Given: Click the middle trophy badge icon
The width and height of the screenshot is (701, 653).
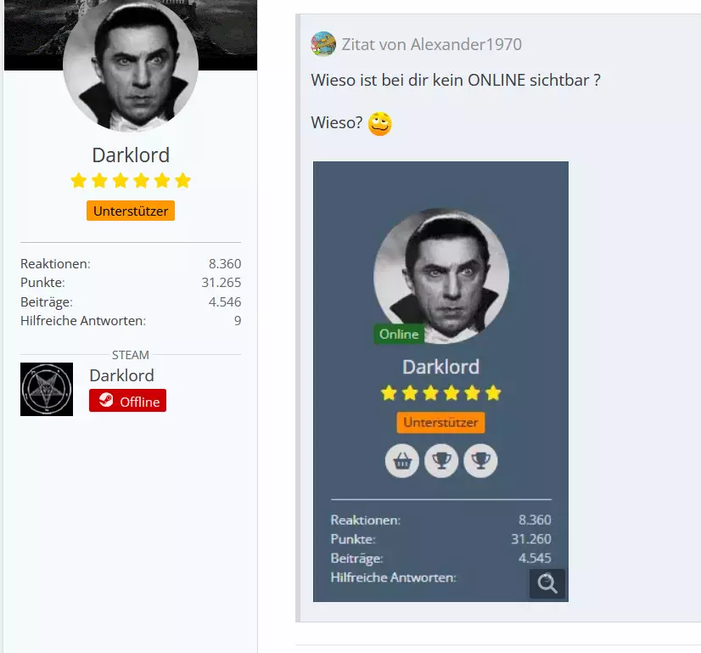Looking at the screenshot, I should pyautogui.click(x=441, y=461).
